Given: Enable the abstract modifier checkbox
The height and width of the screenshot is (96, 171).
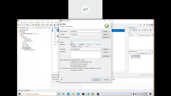Looking at the screenshot, I should tap(71, 46).
